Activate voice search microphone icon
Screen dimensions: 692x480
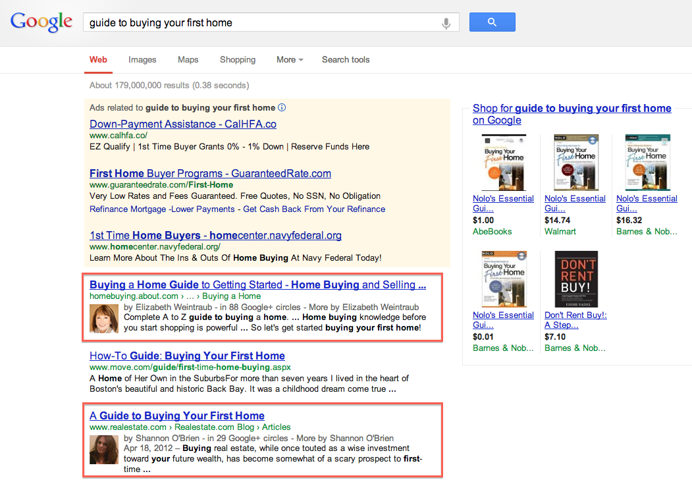pos(446,23)
